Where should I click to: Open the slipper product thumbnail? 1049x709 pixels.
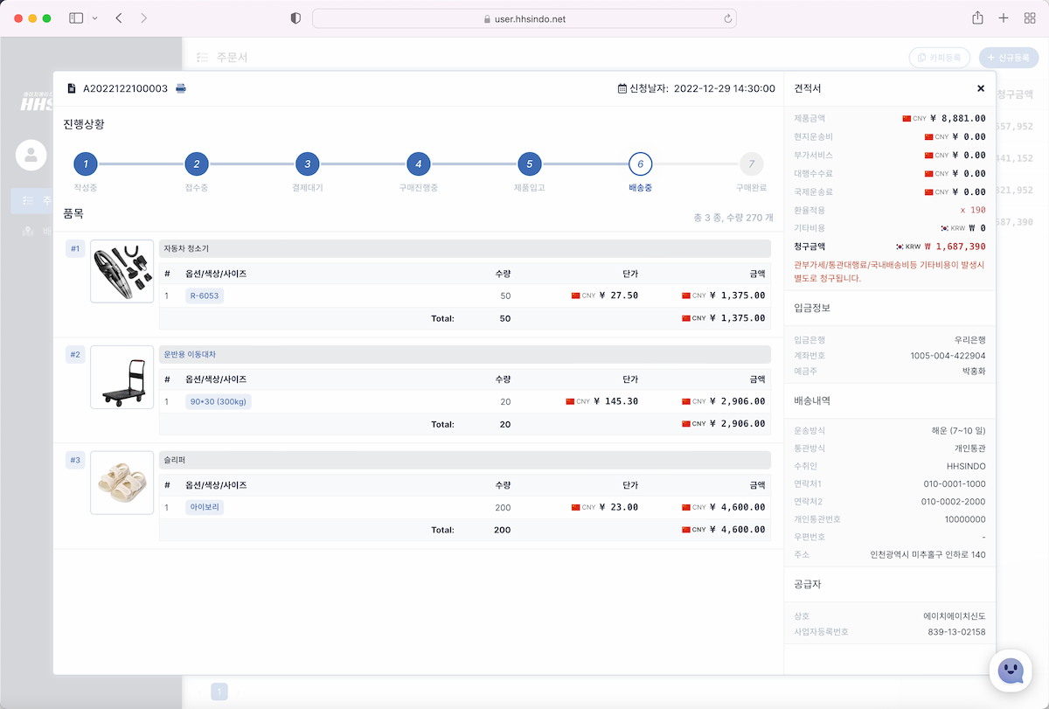click(x=122, y=483)
